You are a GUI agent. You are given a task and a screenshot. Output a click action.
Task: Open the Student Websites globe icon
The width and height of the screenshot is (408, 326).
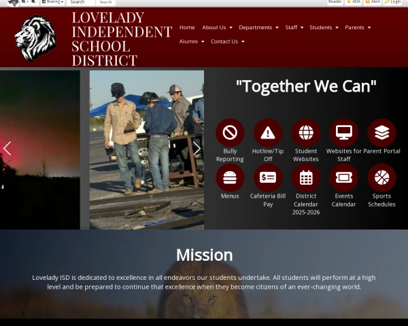306,132
